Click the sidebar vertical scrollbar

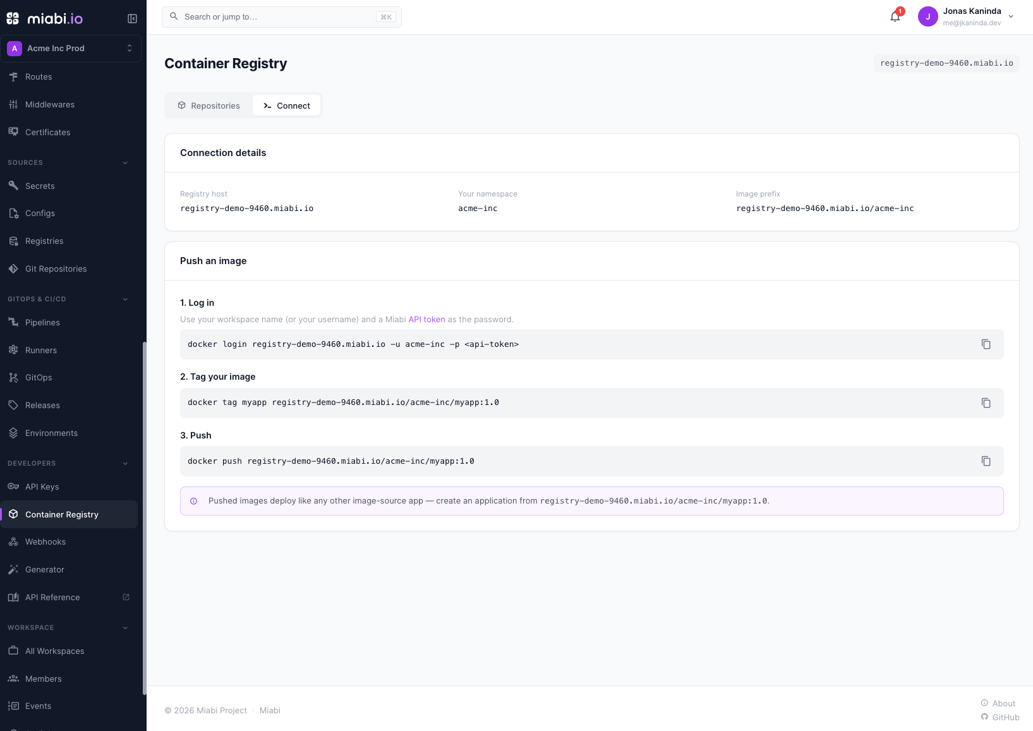(x=145, y=518)
